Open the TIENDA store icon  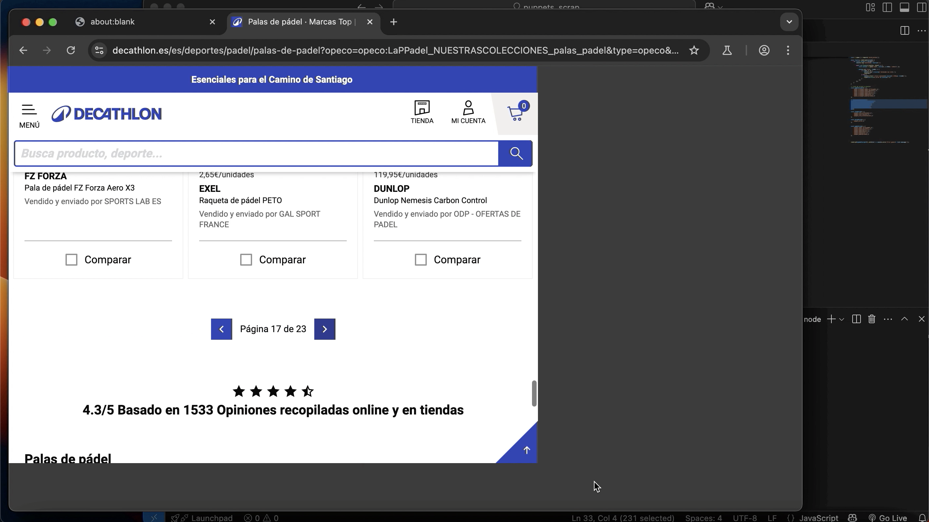pyautogui.click(x=422, y=112)
